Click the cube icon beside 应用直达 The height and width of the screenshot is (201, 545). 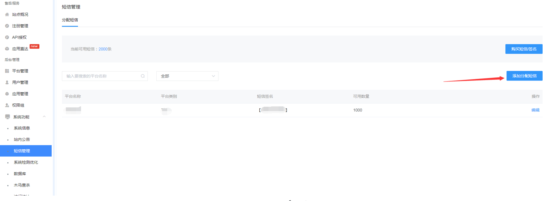(x=7, y=49)
